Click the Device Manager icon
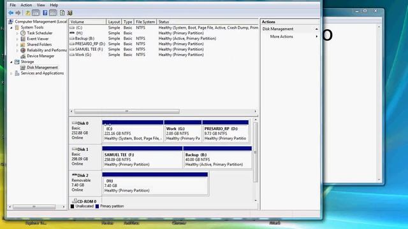The height and width of the screenshot is (229, 408). coord(23,56)
